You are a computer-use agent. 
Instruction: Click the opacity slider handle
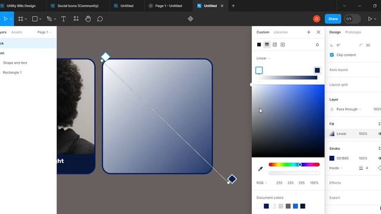[x=317, y=173]
